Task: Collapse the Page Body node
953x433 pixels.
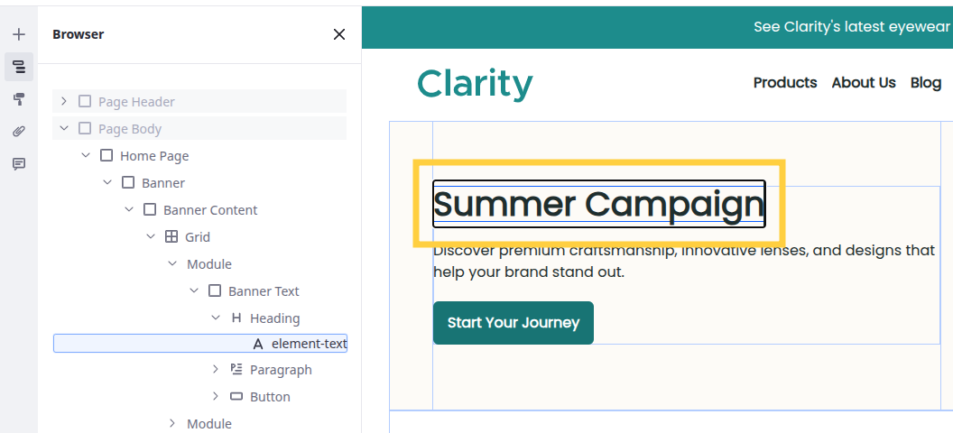Action: click(x=64, y=129)
